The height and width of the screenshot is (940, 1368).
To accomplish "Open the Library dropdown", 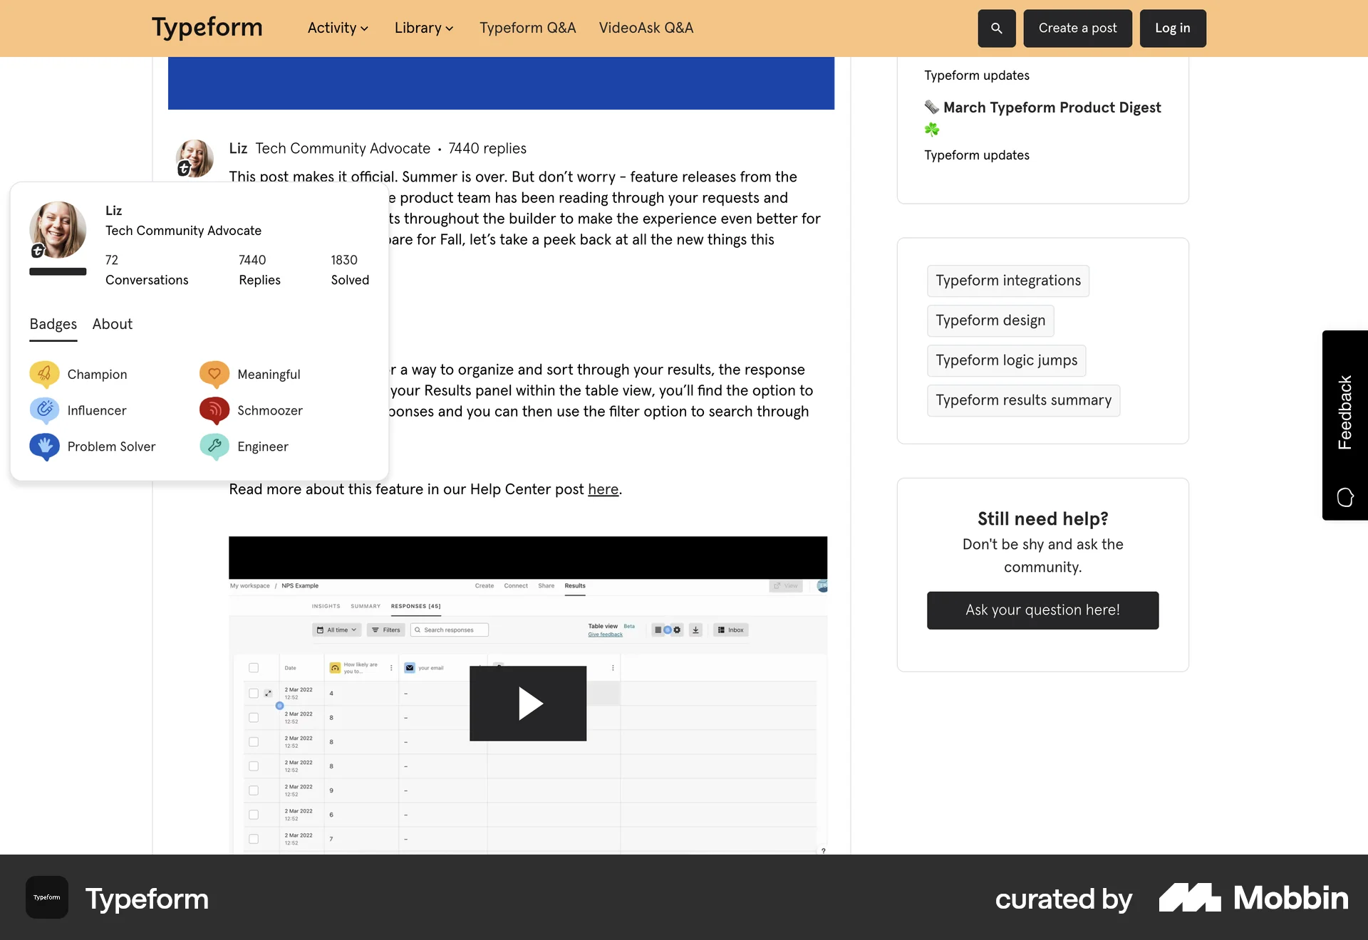I will pyautogui.click(x=423, y=28).
